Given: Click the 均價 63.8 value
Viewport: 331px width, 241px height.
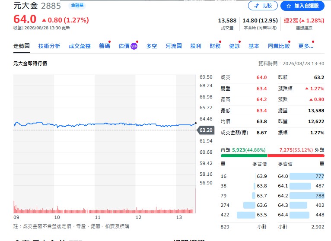Looking at the screenshot, I should coord(262,121).
